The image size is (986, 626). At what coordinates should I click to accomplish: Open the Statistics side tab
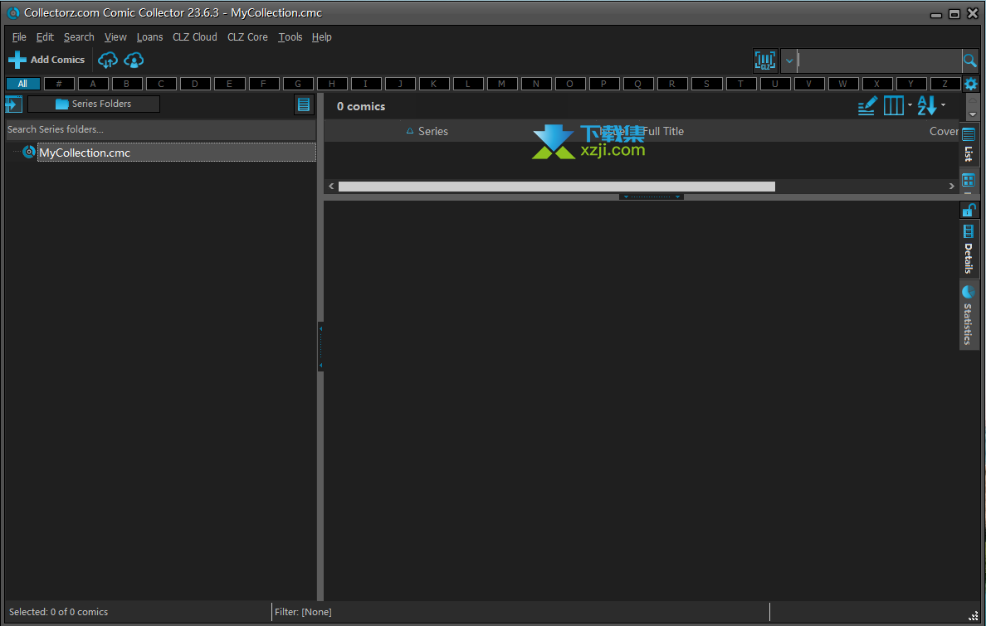point(969,315)
